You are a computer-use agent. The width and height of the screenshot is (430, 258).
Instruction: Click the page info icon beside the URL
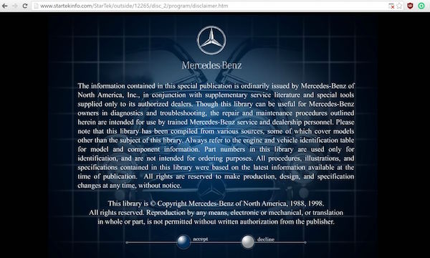coord(36,6)
